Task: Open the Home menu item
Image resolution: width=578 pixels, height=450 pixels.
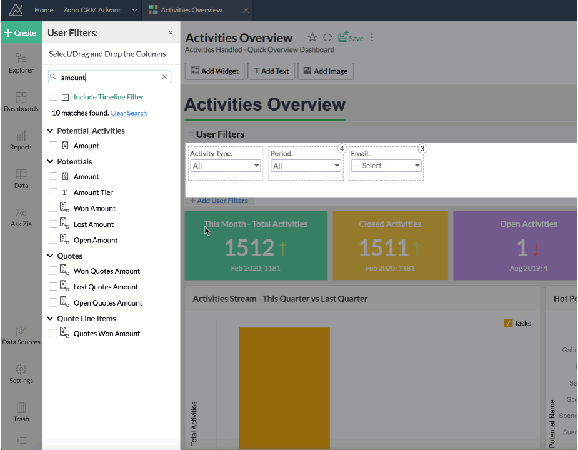Action: [x=44, y=10]
